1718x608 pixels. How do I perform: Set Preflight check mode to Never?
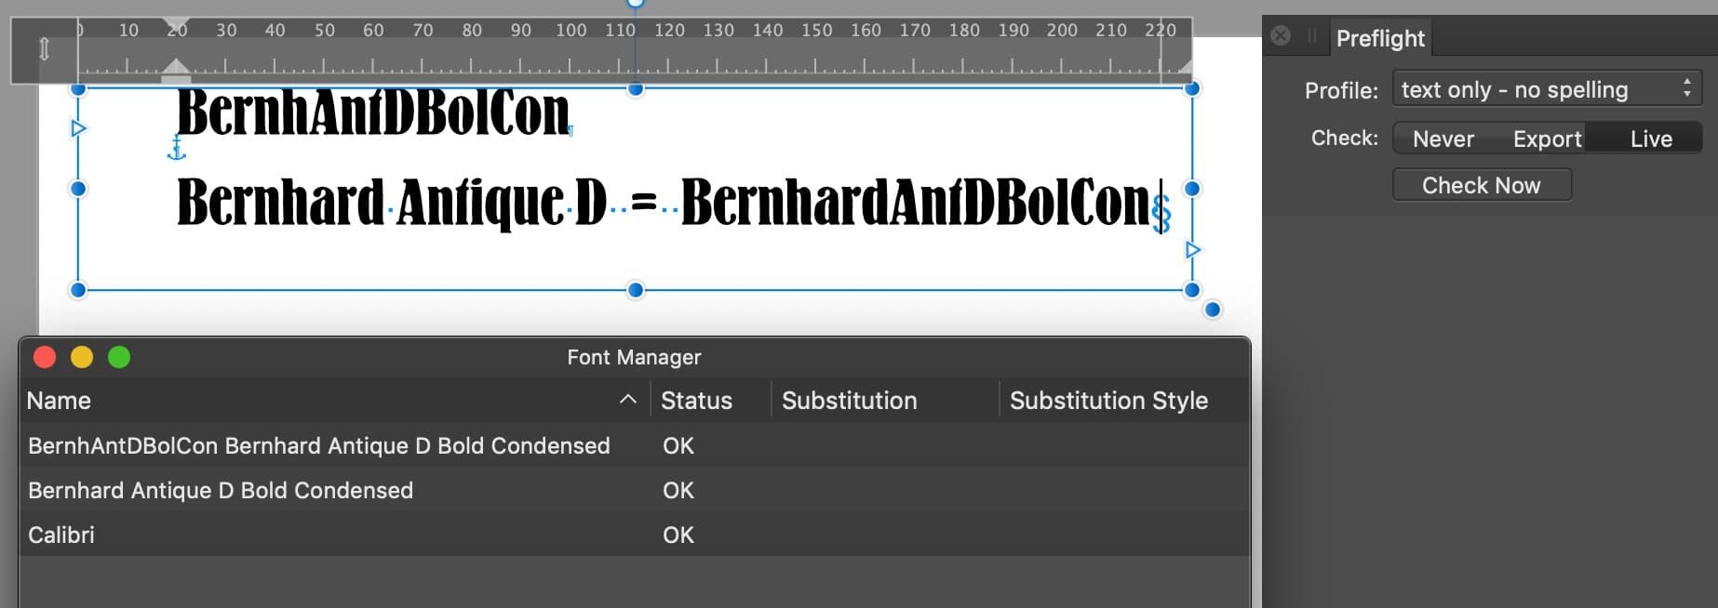(x=1443, y=139)
